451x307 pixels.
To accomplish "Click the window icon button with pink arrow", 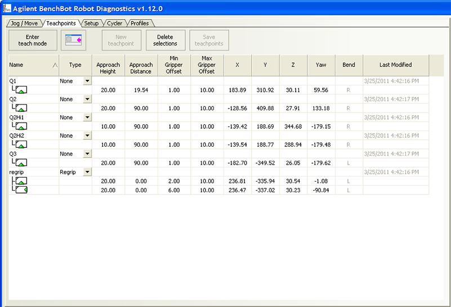I will click(x=74, y=40).
